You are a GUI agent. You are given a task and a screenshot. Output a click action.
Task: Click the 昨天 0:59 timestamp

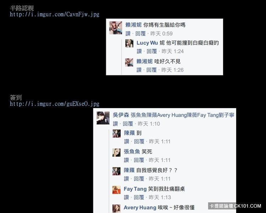161,34
